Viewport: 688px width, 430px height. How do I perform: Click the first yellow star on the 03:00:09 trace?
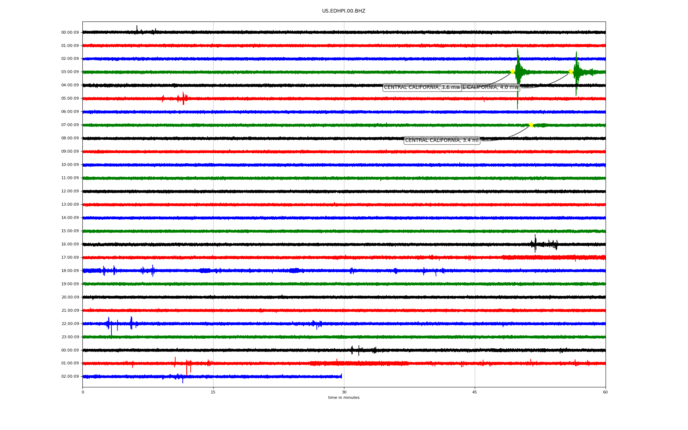[512, 72]
